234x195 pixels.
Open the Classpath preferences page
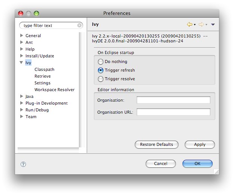pyautogui.click(x=44, y=69)
